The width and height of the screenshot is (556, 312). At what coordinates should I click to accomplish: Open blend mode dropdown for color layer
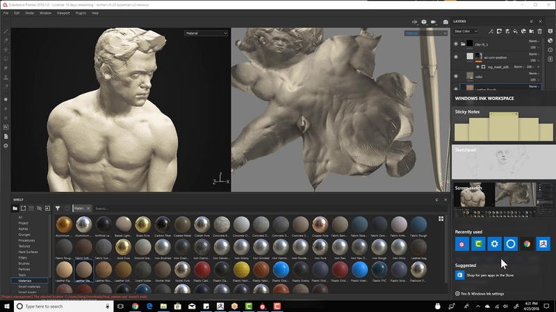coord(534,73)
